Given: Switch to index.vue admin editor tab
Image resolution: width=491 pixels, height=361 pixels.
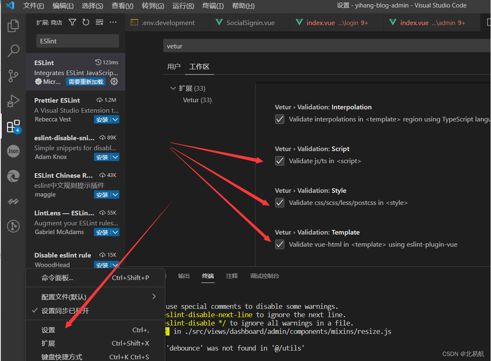Looking at the screenshot, I should pyautogui.click(x=432, y=23).
